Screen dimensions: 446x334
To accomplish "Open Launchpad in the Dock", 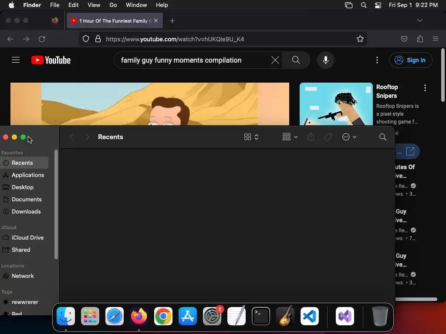I will 90,316.
